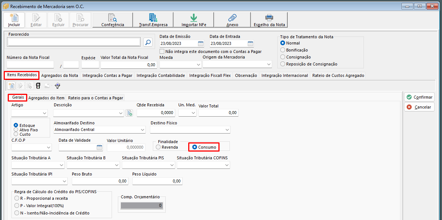This screenshot has height=220, width=442.
Task: Click the Procurar toolbar button
Action: point(80,20)
